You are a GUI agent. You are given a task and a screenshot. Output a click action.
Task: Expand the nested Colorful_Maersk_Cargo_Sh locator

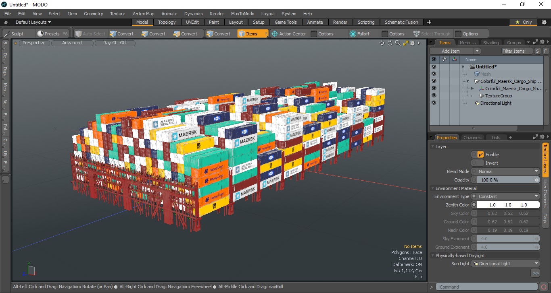tap(472, 89)
